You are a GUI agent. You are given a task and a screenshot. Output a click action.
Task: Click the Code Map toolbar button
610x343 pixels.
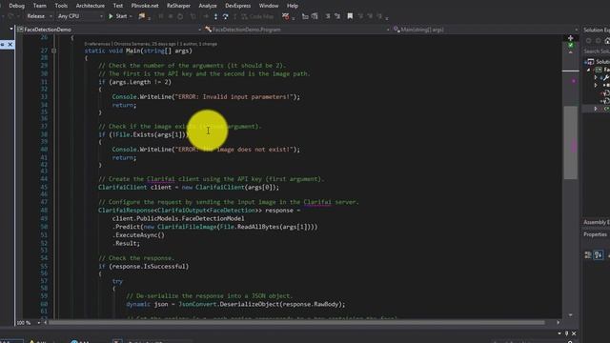pos(257,16)
